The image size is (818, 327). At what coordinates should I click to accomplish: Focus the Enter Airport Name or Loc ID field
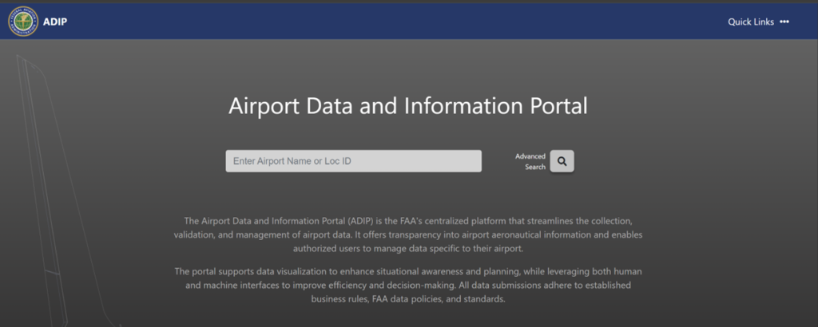pos(353,161)
